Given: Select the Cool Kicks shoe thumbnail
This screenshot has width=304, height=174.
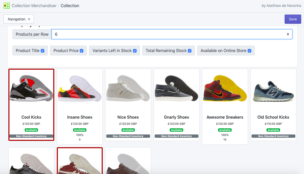Looking at the screenshot, I should click(31, 88).
